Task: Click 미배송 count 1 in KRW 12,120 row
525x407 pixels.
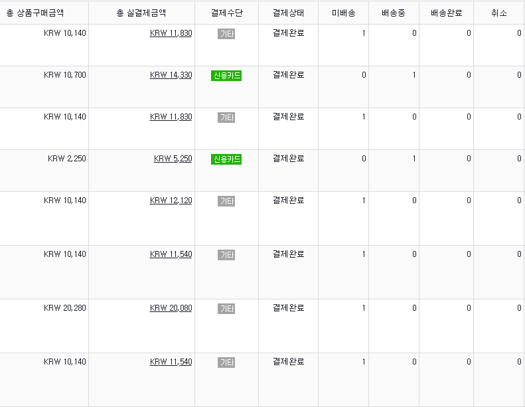Action: (x=364, y=201)
